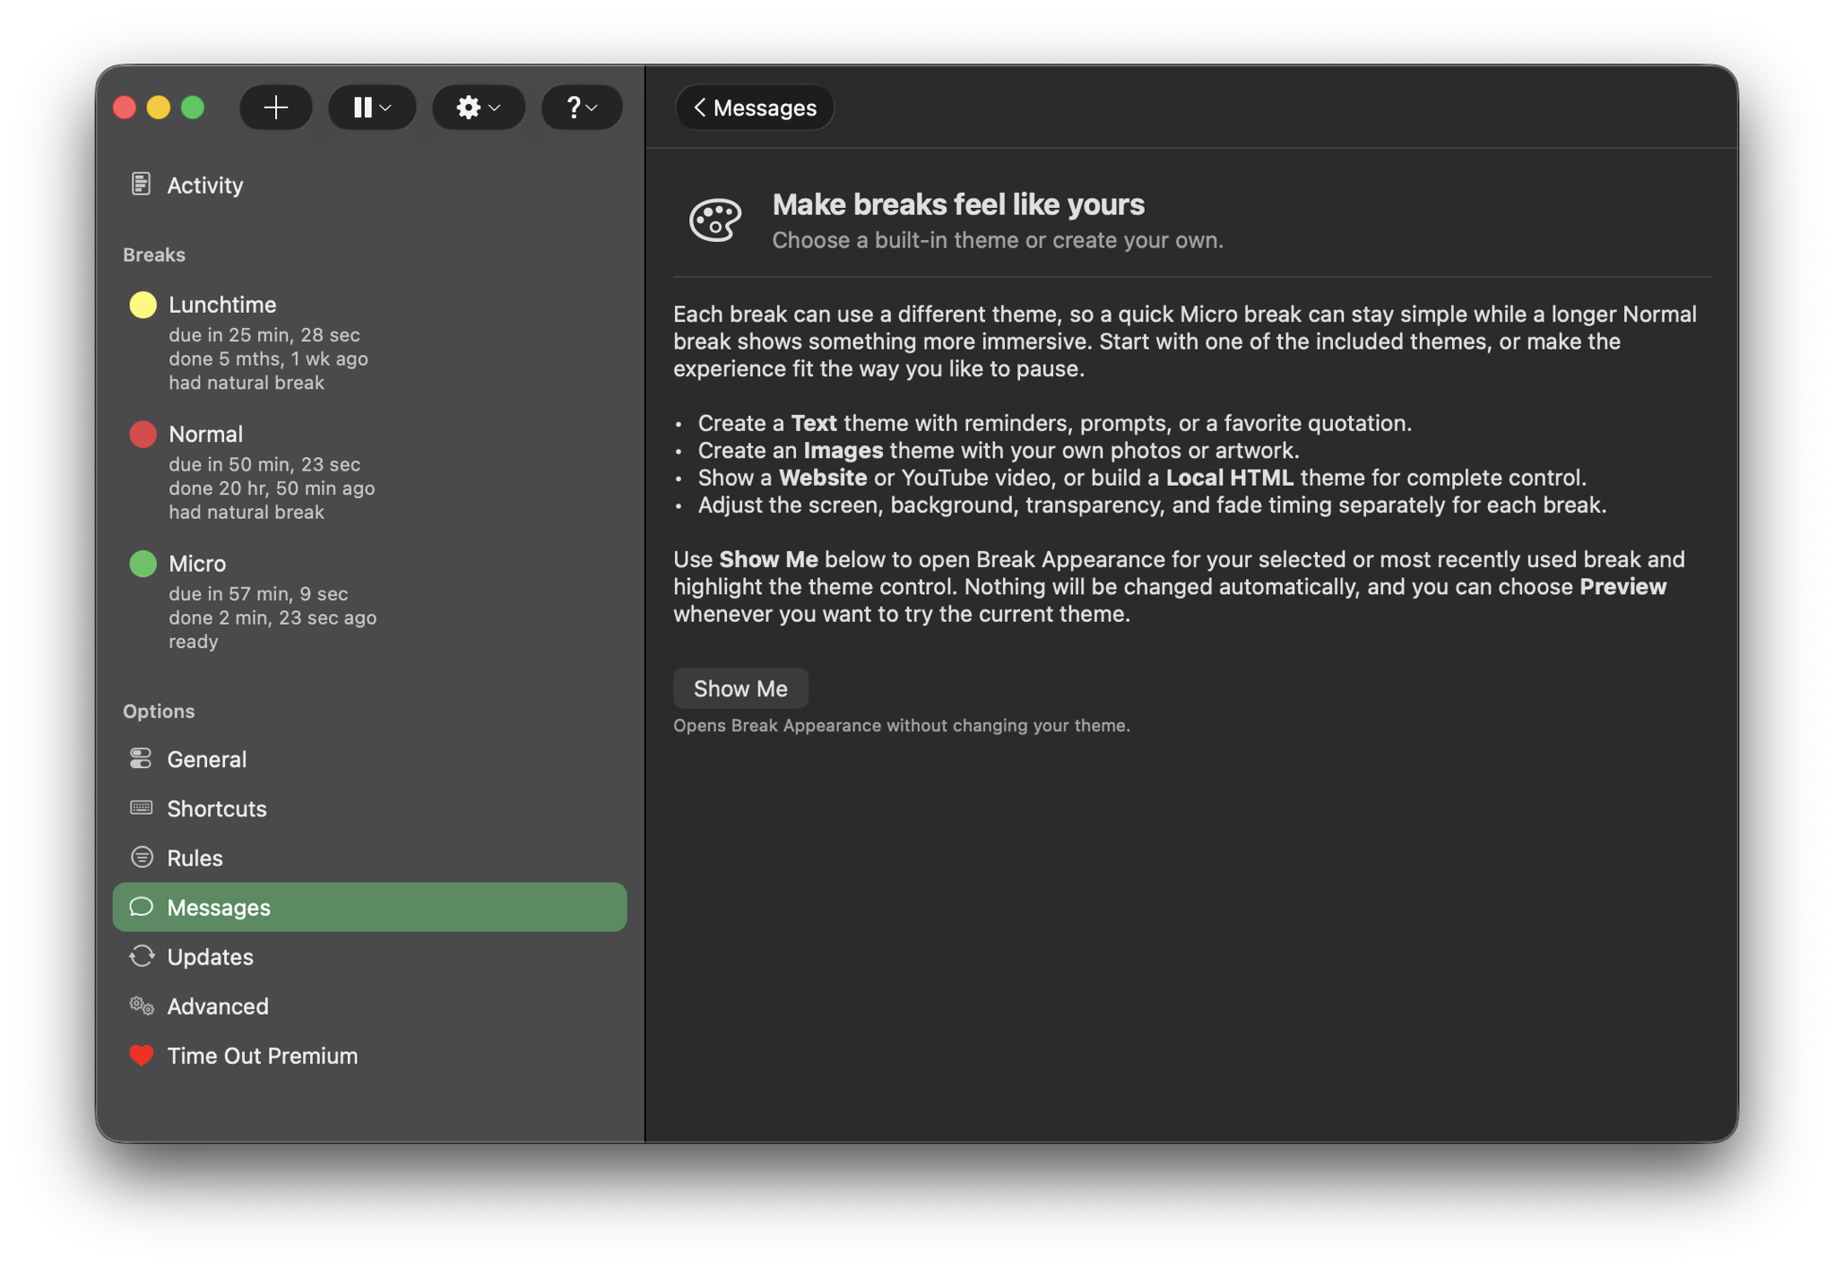Image resolution: width=1834 pixels, height=1269 pixels.
Task: Open the question mark help dropdown
Action: (x=581, y=108)
